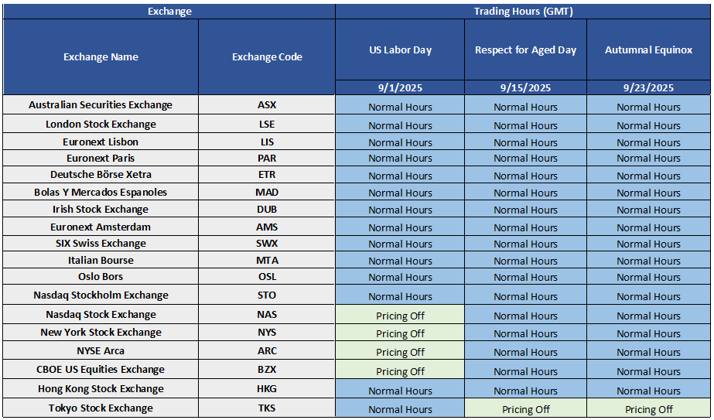Click Tokyo's Pricing Off under Respect for Aged Day
Image resolution: width=714 pixels, height=420 pixels.
[525, 408]
